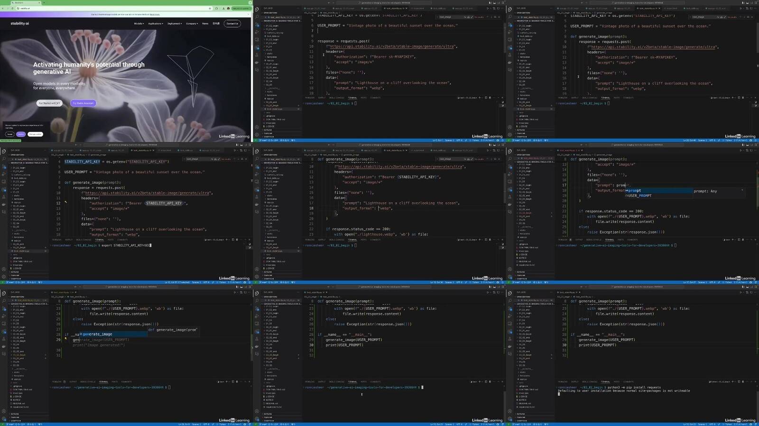Add new terminal plus in prompt autocomplete frame
Viewport: 759px width, 426px height.
click(732, 239)
